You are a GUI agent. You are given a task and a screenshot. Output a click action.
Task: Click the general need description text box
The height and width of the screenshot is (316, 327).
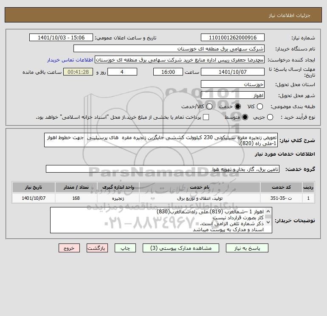click(161, 140)
